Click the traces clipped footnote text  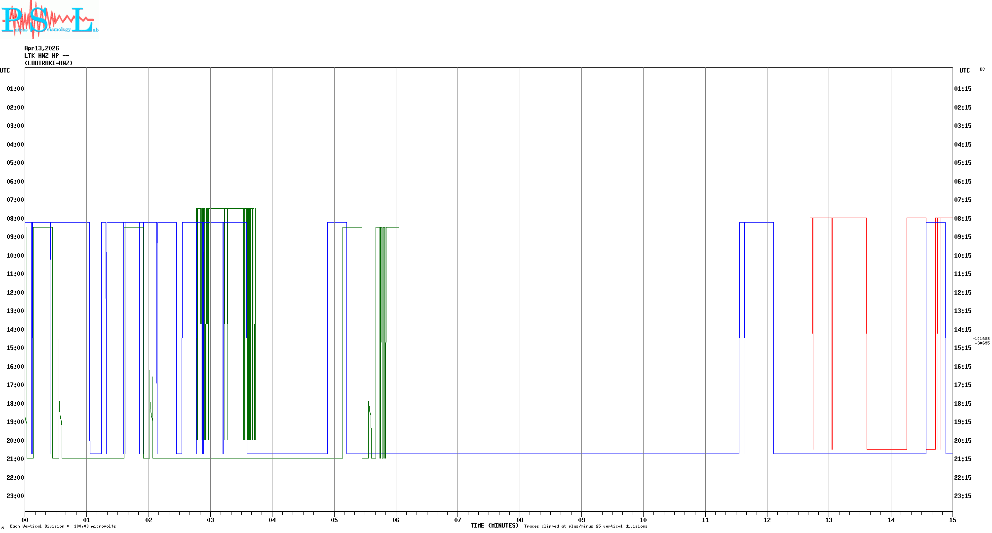coord(585,526)
